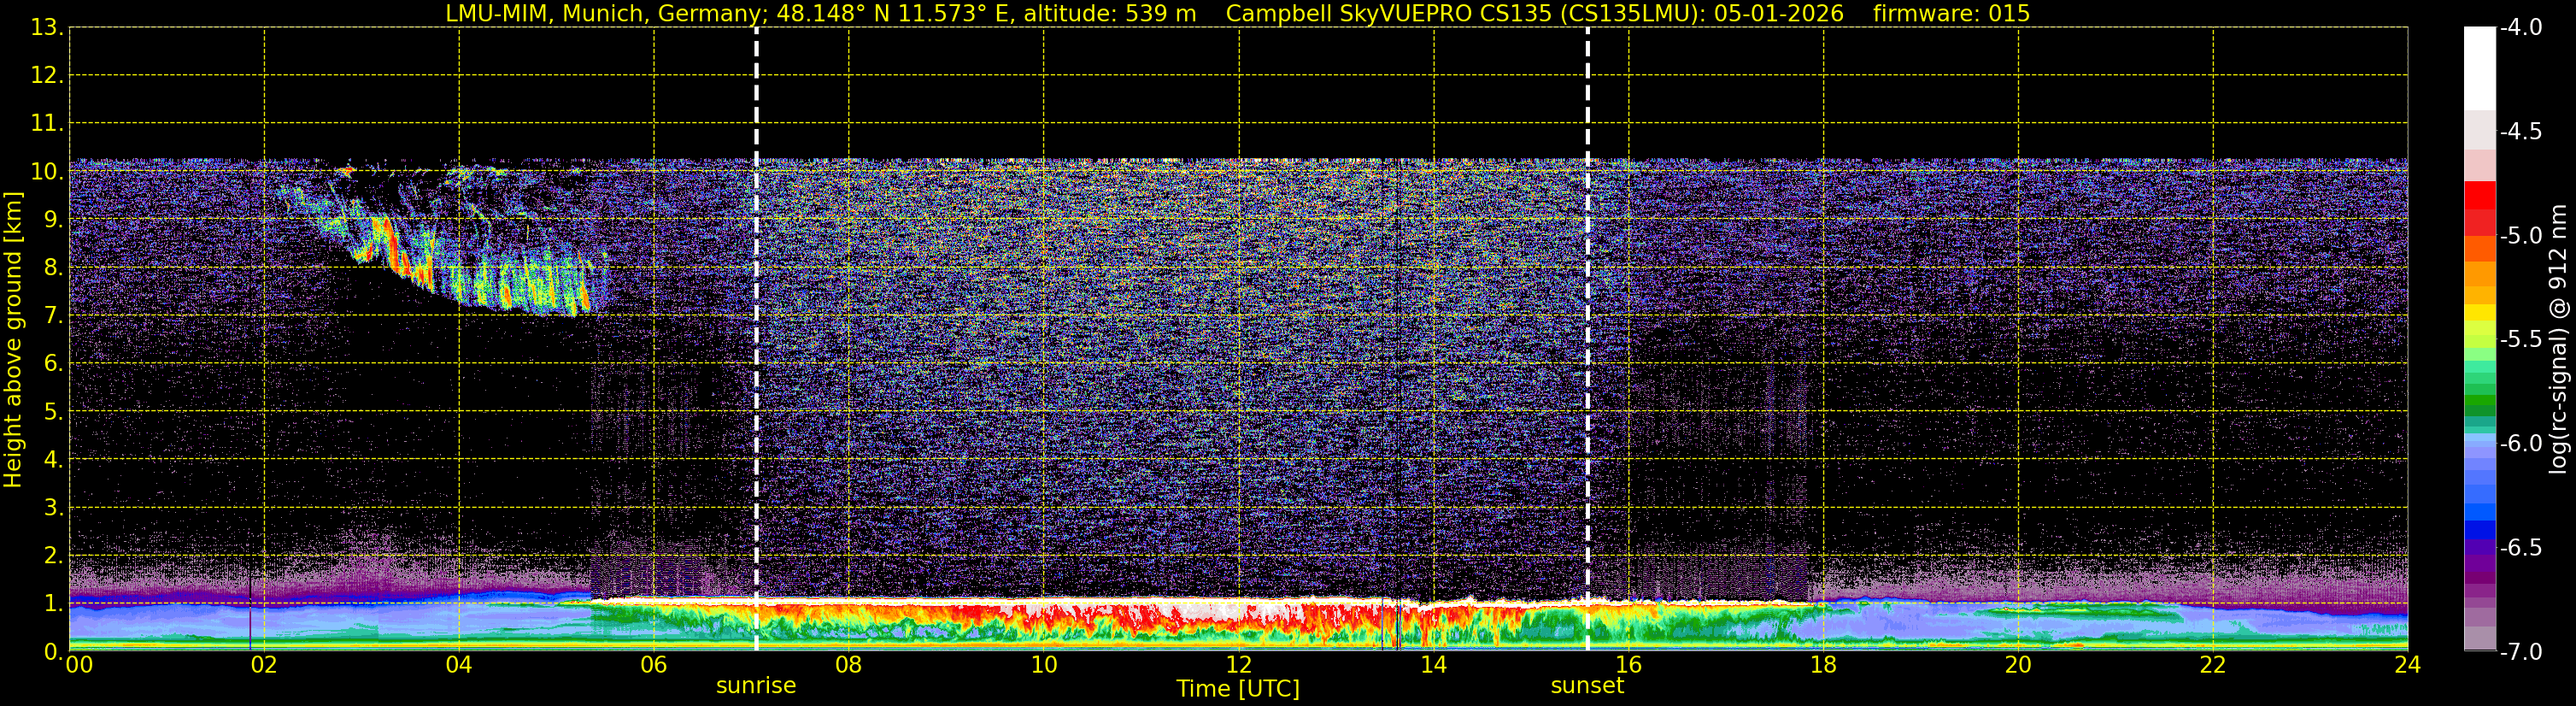Click the '1.' height-axis tick label

53,604
